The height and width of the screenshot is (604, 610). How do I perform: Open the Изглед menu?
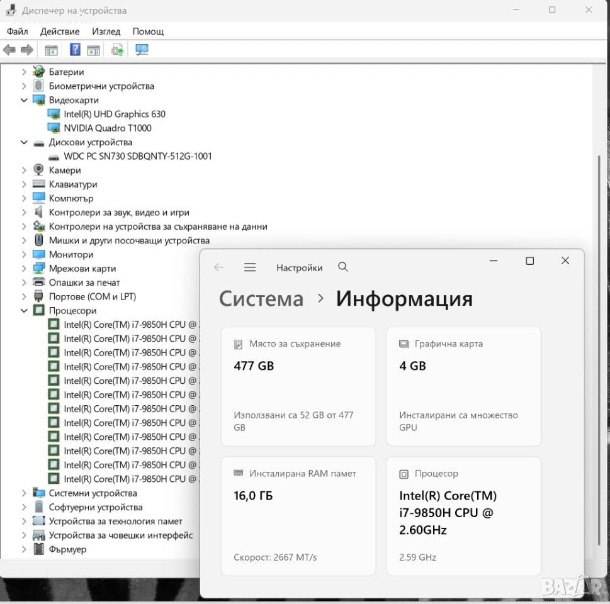106,31
